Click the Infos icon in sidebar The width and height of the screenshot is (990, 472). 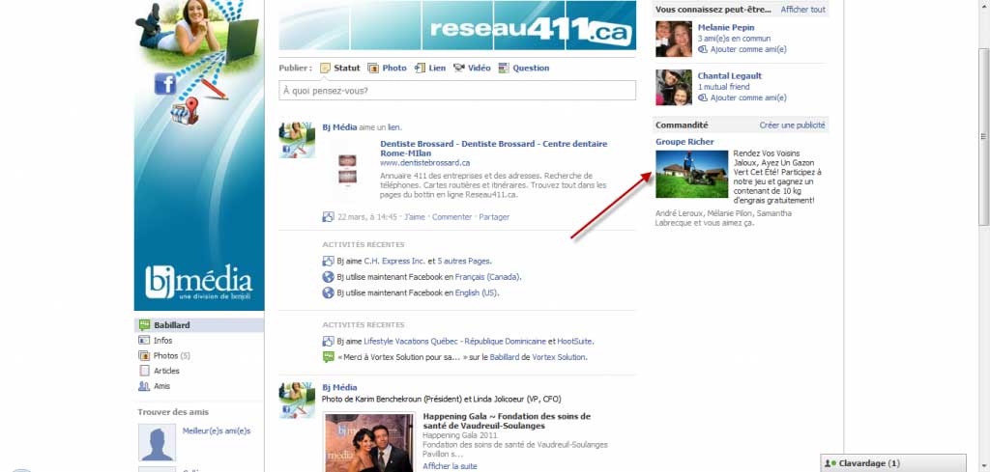145,341
